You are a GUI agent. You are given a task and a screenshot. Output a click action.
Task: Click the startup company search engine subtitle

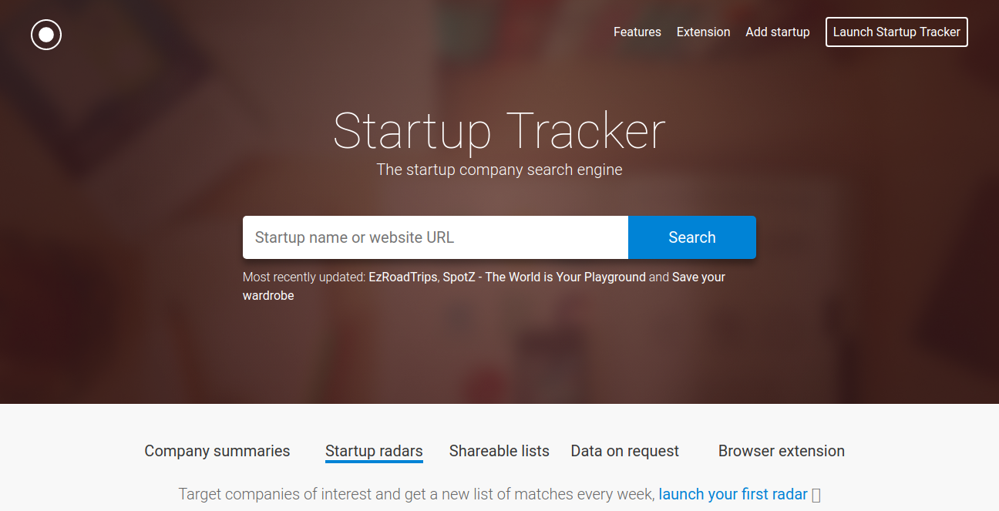tap(499, 170)
